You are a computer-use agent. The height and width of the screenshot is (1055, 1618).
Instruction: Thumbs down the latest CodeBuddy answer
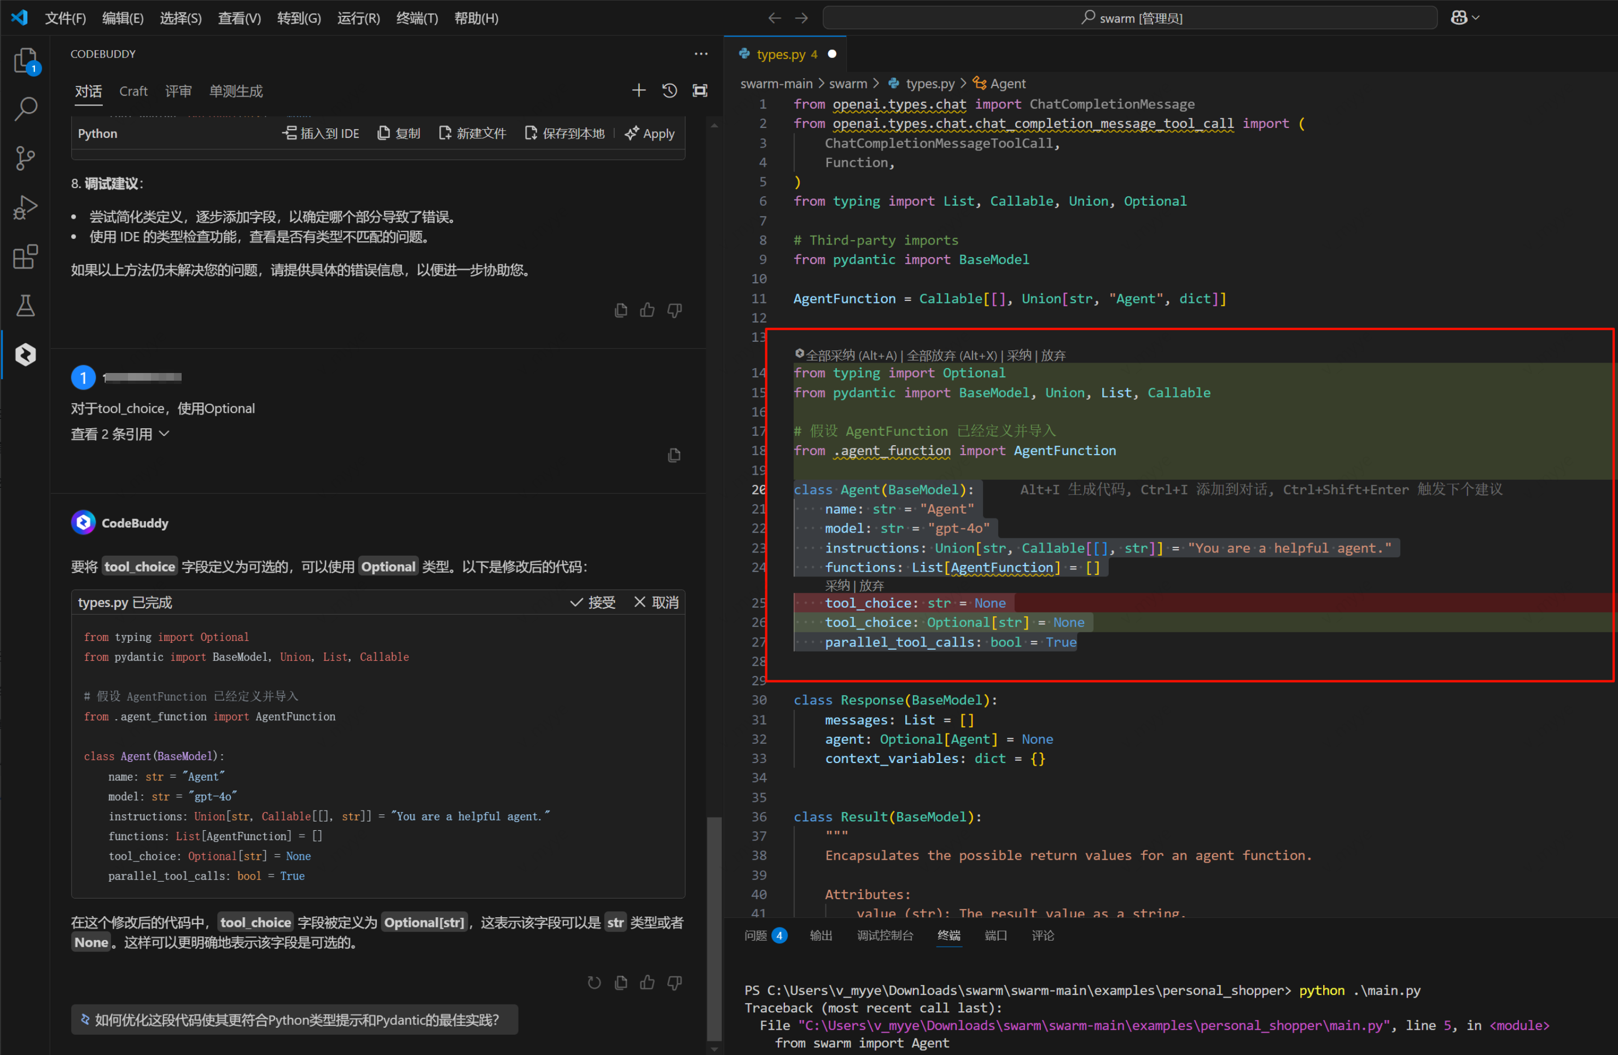tap(674, 982)
